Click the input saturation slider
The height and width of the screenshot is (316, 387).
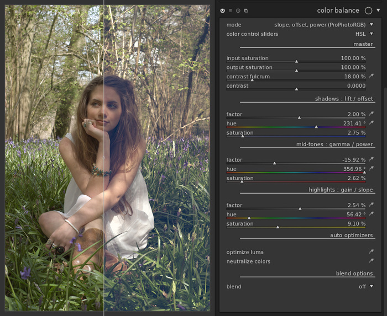296,60
